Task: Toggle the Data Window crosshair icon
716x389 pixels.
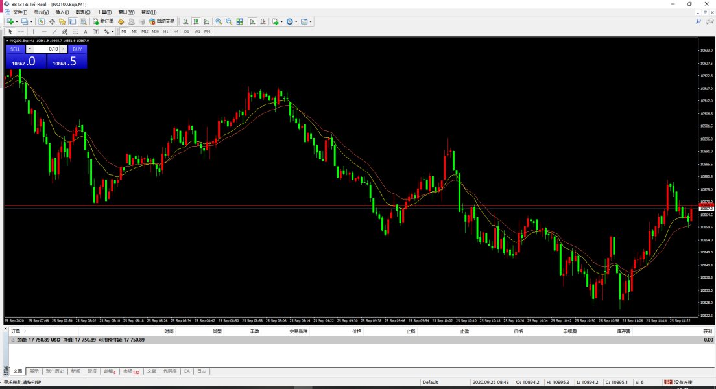Action: pos(52,21)
